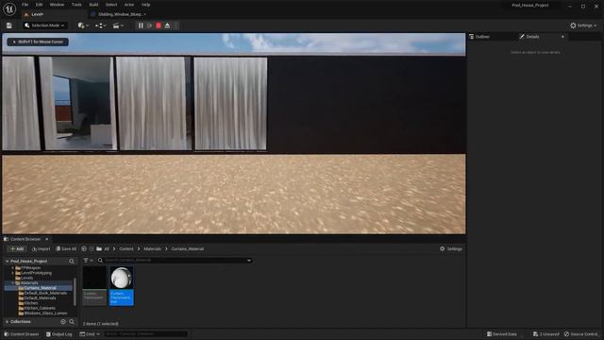Image resolution: width=604 pixels, height=340 pixels.
Task: Open the Blueprints toolbar dropdown icon
Action: click(101, 25)
